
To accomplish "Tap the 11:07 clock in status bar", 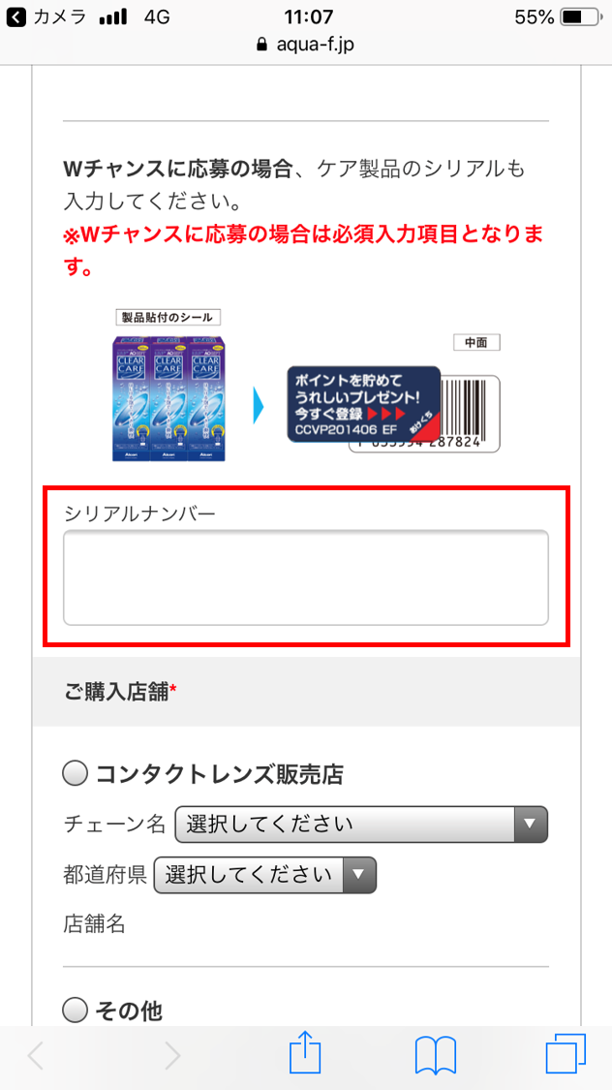I will click(x=309, y=16).
